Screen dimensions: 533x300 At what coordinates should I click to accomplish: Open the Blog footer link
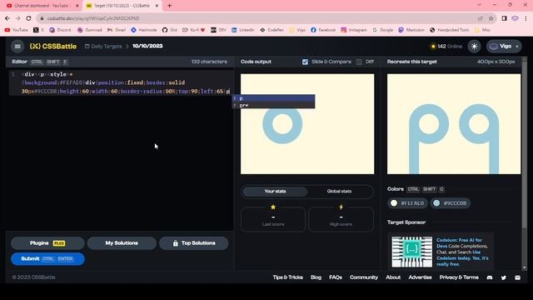pyautogui.click(x=316, y=277)
